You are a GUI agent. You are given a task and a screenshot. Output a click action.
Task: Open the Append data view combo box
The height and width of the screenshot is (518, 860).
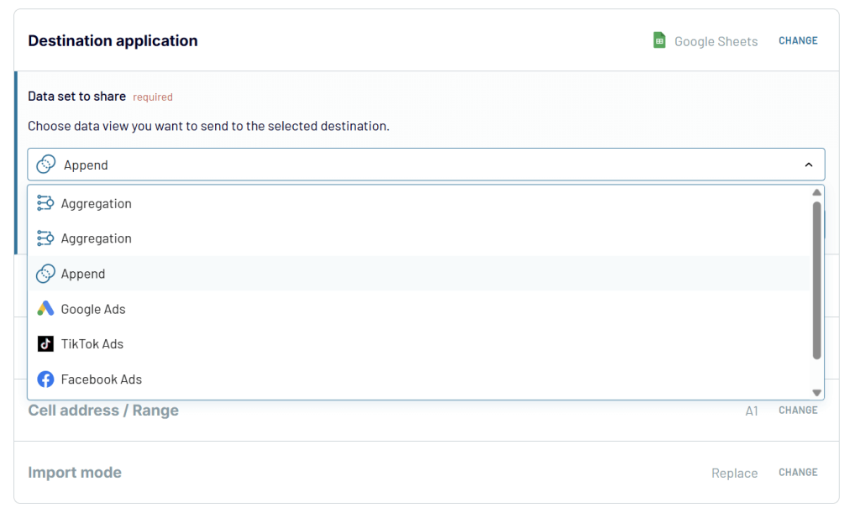(x=420, y=165)
